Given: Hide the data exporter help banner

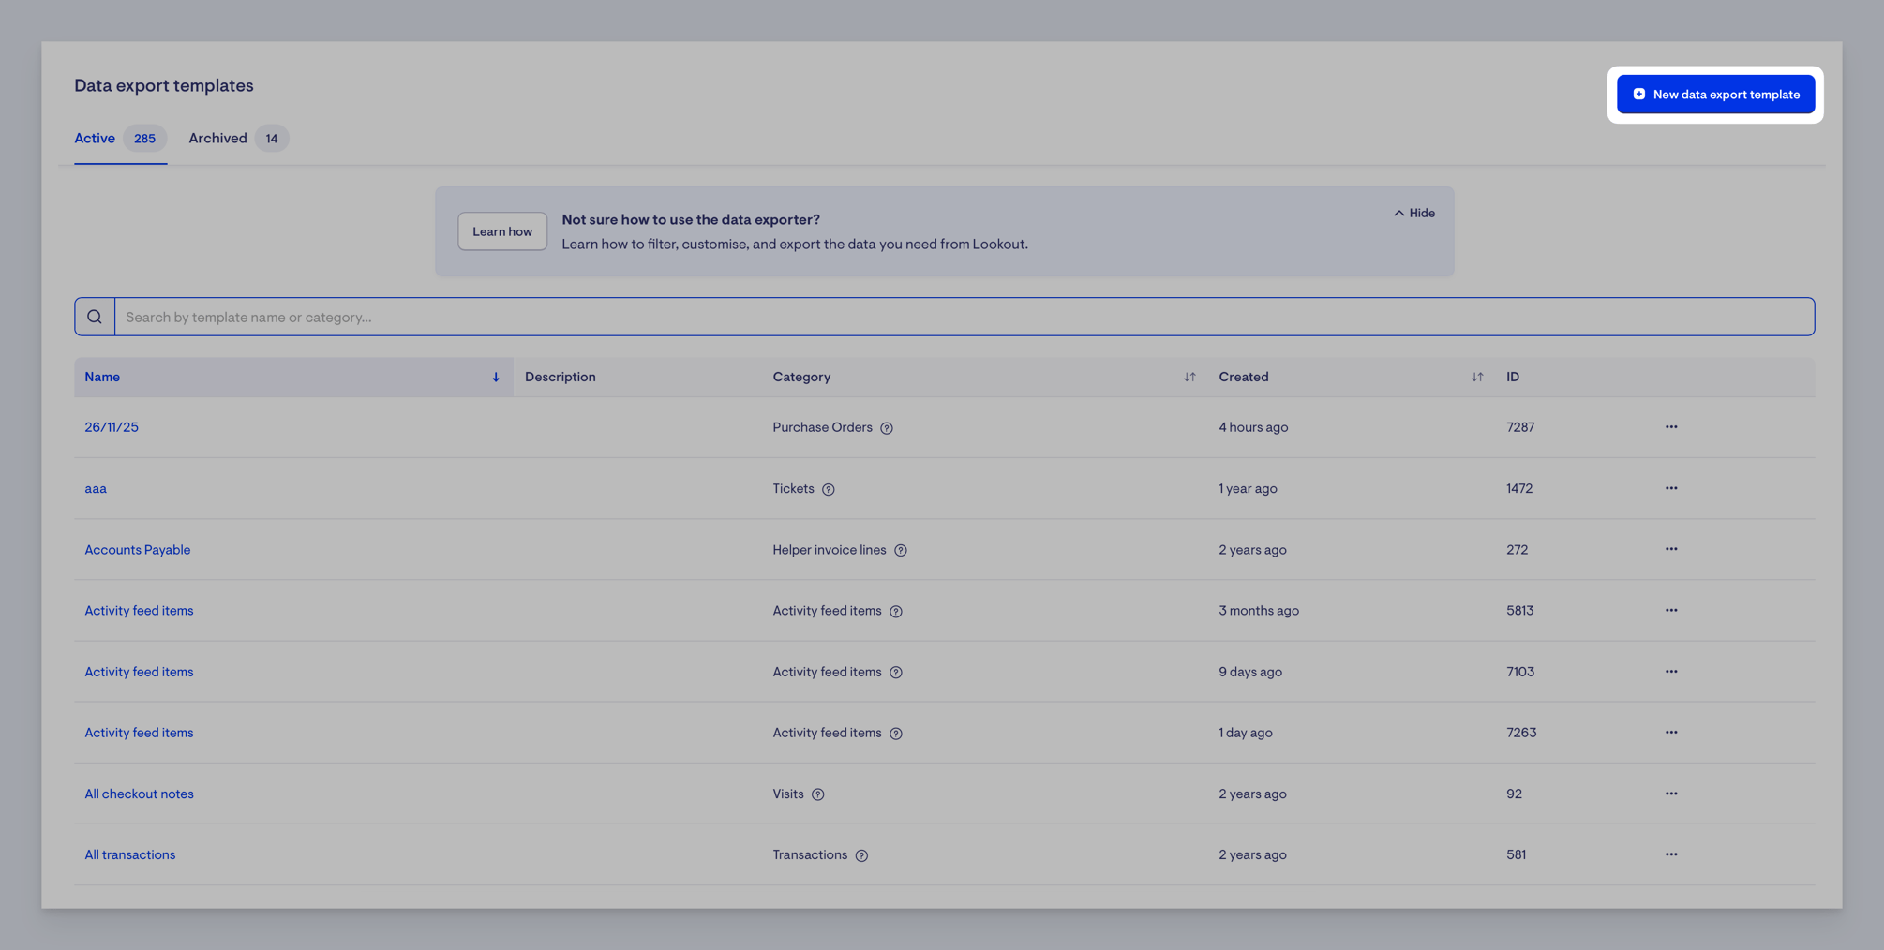Looking at the screenshot, I should (x=1414, y=213).
